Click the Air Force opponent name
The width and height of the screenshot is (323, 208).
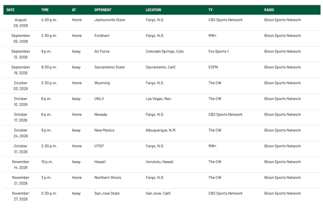(102, 52)
